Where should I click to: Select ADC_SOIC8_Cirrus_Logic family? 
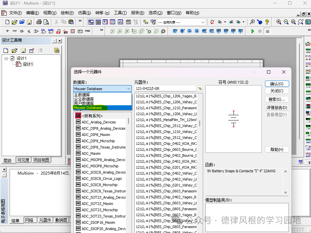[100, 179]
